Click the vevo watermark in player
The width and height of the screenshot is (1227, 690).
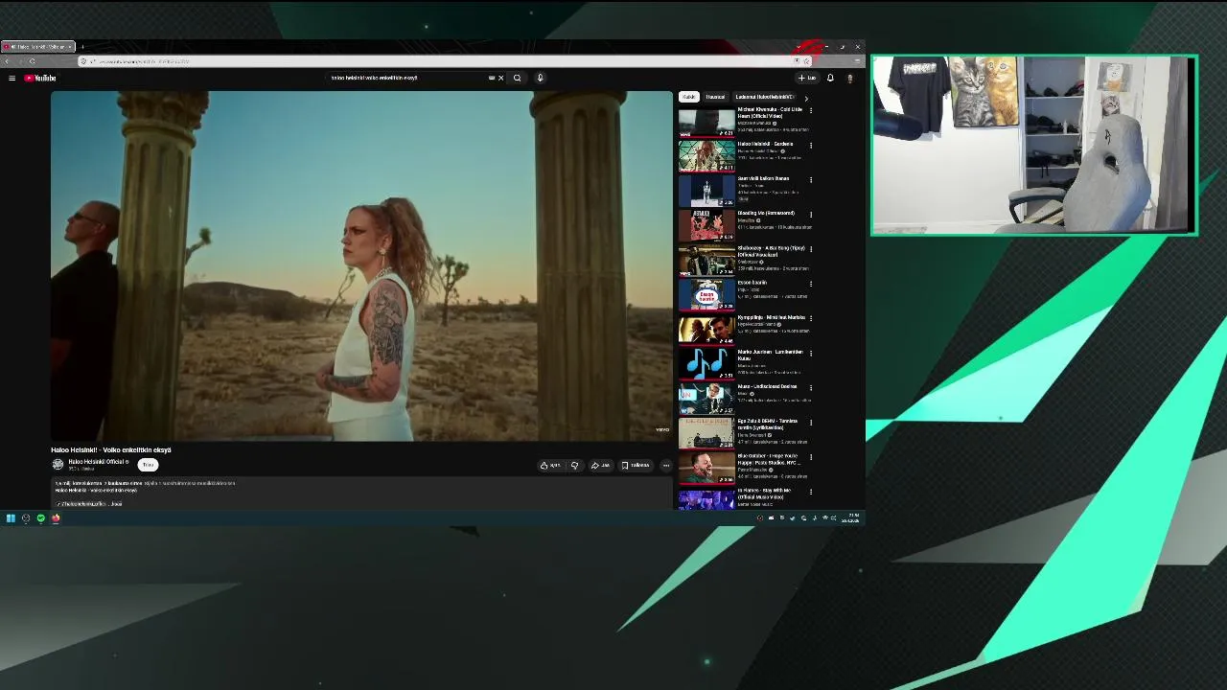662,429
